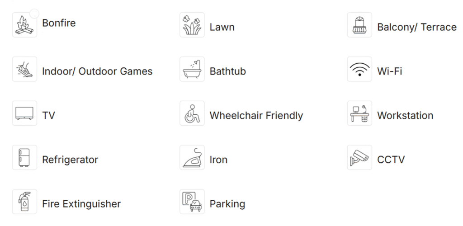Image resolution: width=463 pixels, height=226 pixels.
Task: Click the Balcony/ Terrace text
Action: (416, 27)
